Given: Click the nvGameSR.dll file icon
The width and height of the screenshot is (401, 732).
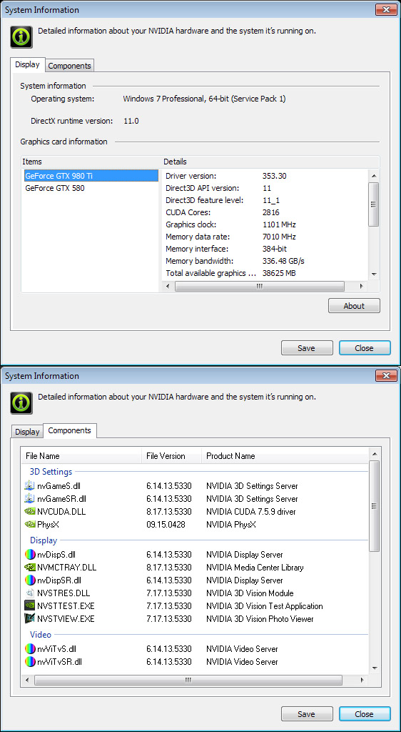Looking at the screenshot, I should (30, 498).
